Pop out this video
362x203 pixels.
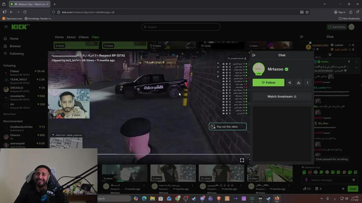pos(228,127)
